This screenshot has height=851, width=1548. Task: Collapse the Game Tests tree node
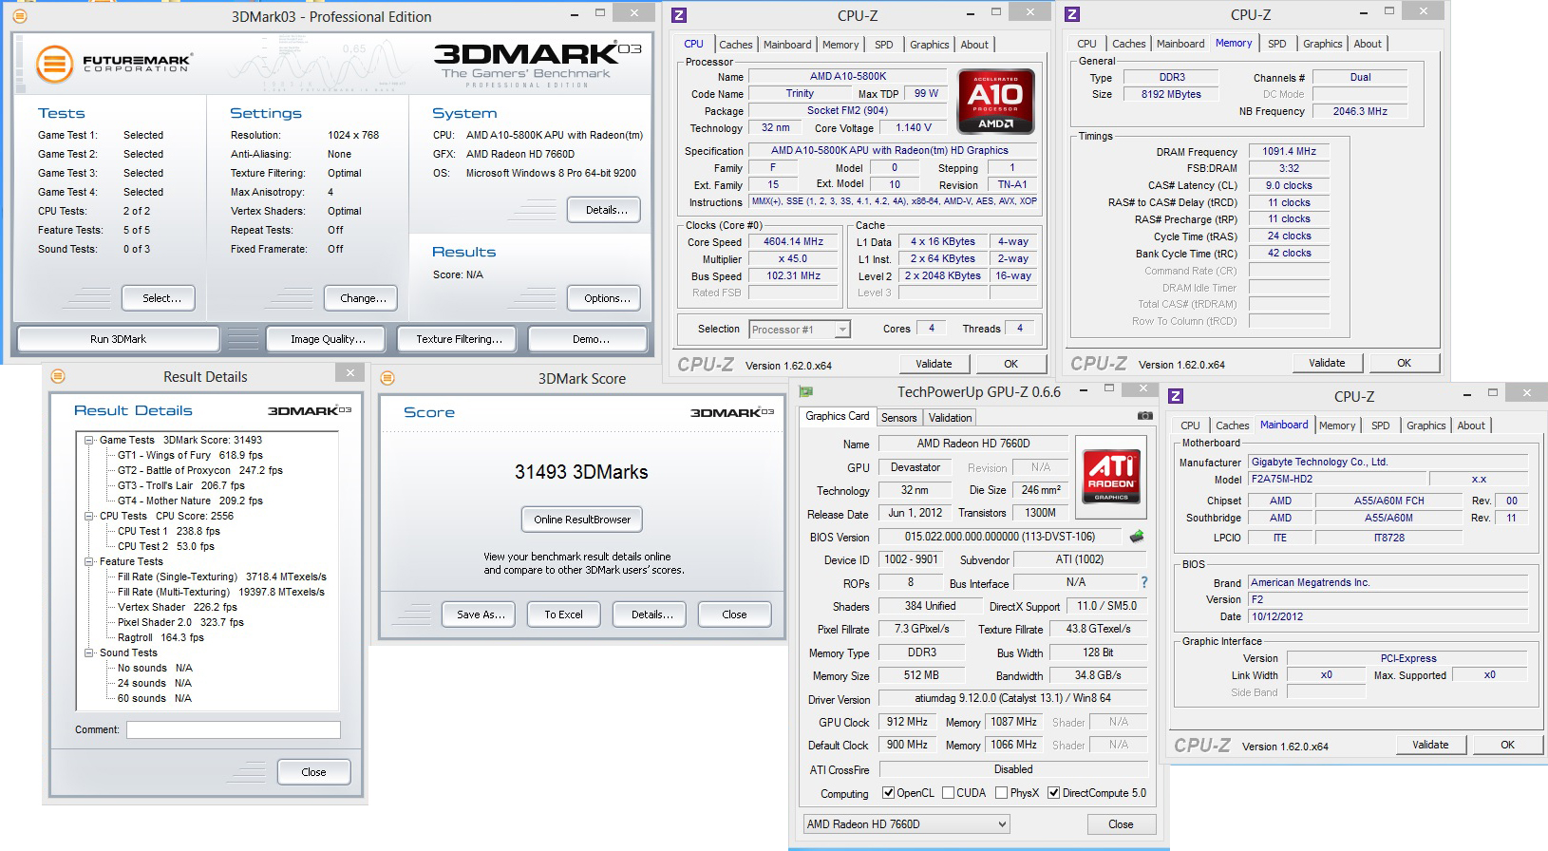(88, 440)
